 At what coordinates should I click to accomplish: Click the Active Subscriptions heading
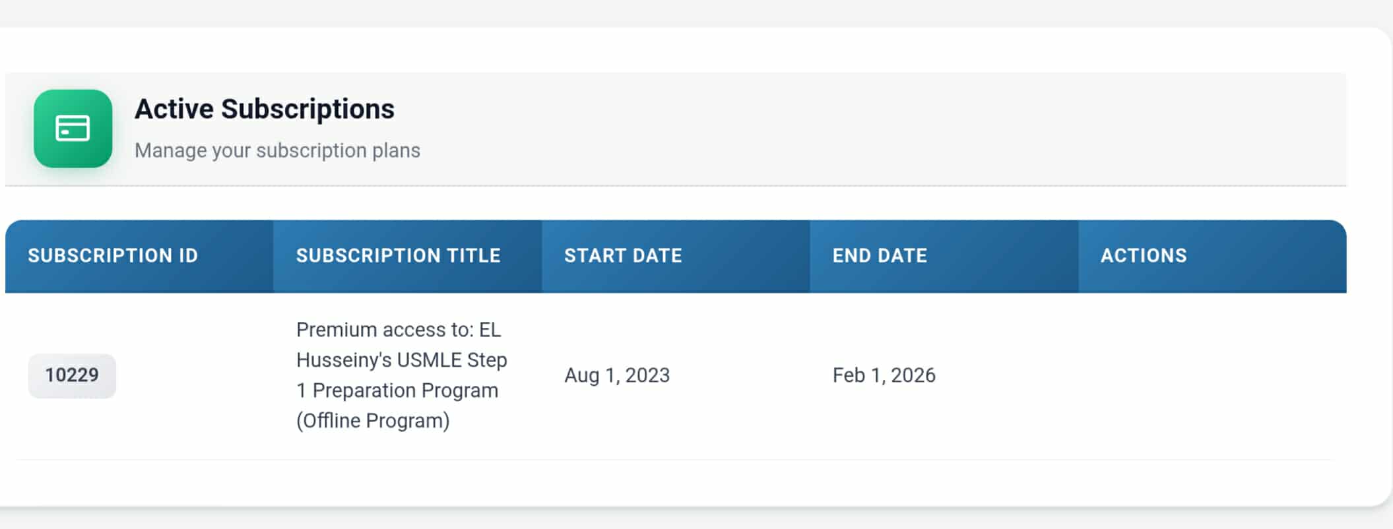(x=264, y=109)
